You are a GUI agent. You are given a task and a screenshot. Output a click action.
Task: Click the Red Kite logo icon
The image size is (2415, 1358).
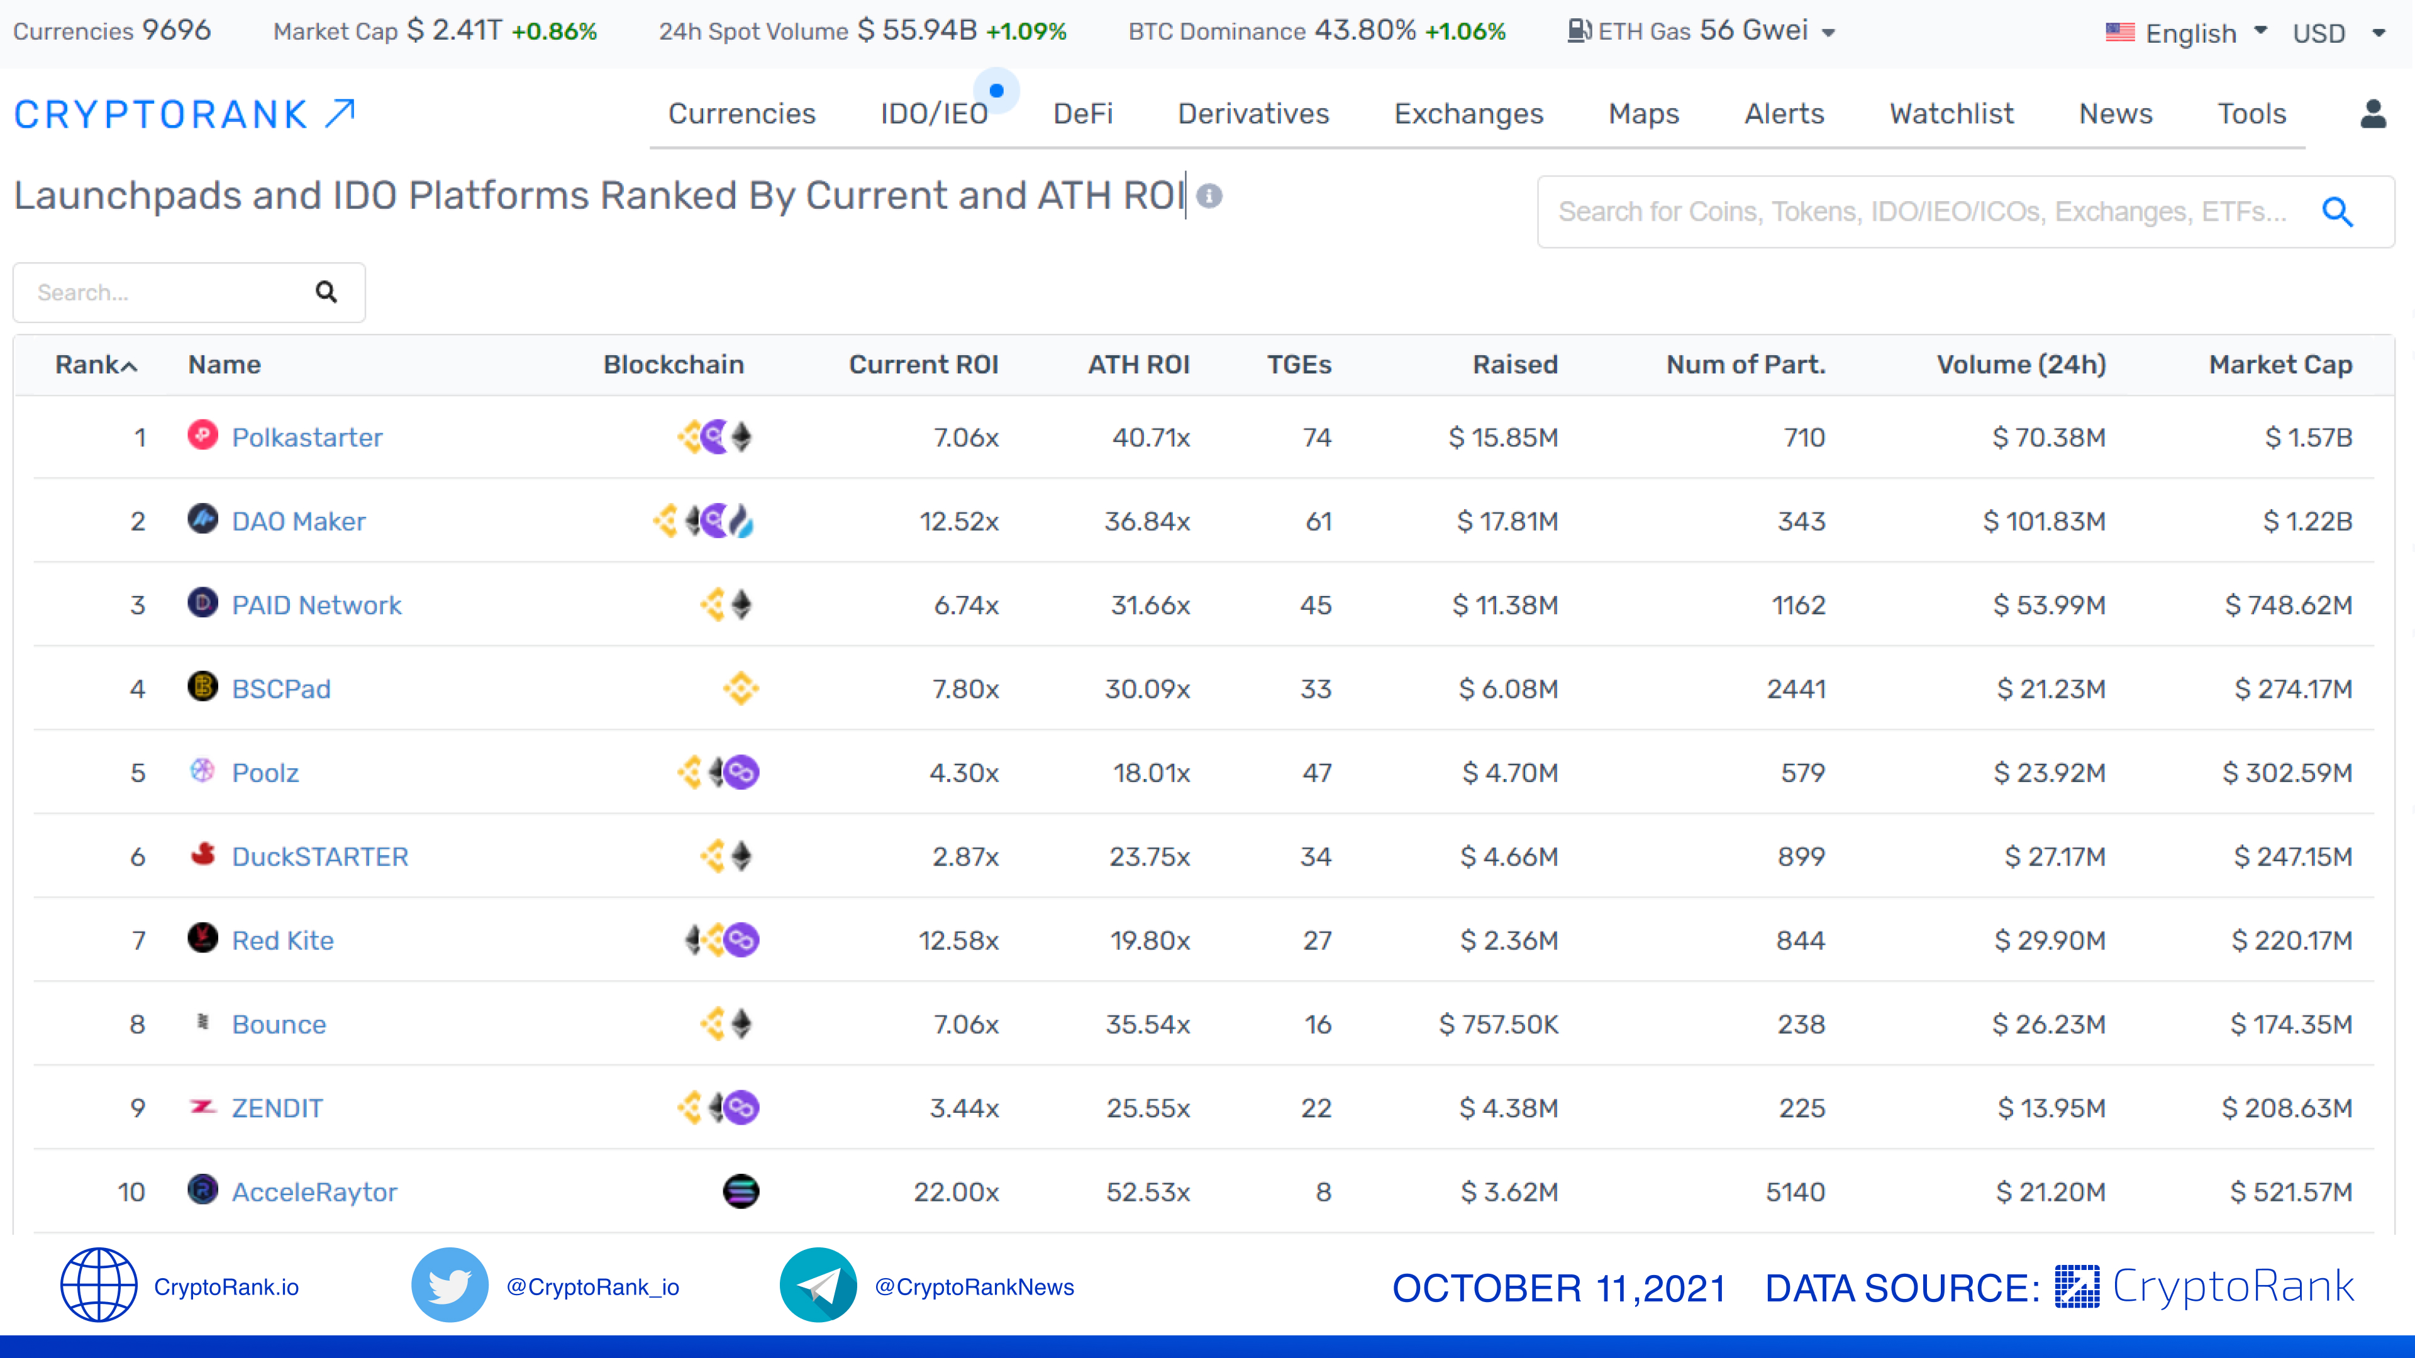point(203,937)
